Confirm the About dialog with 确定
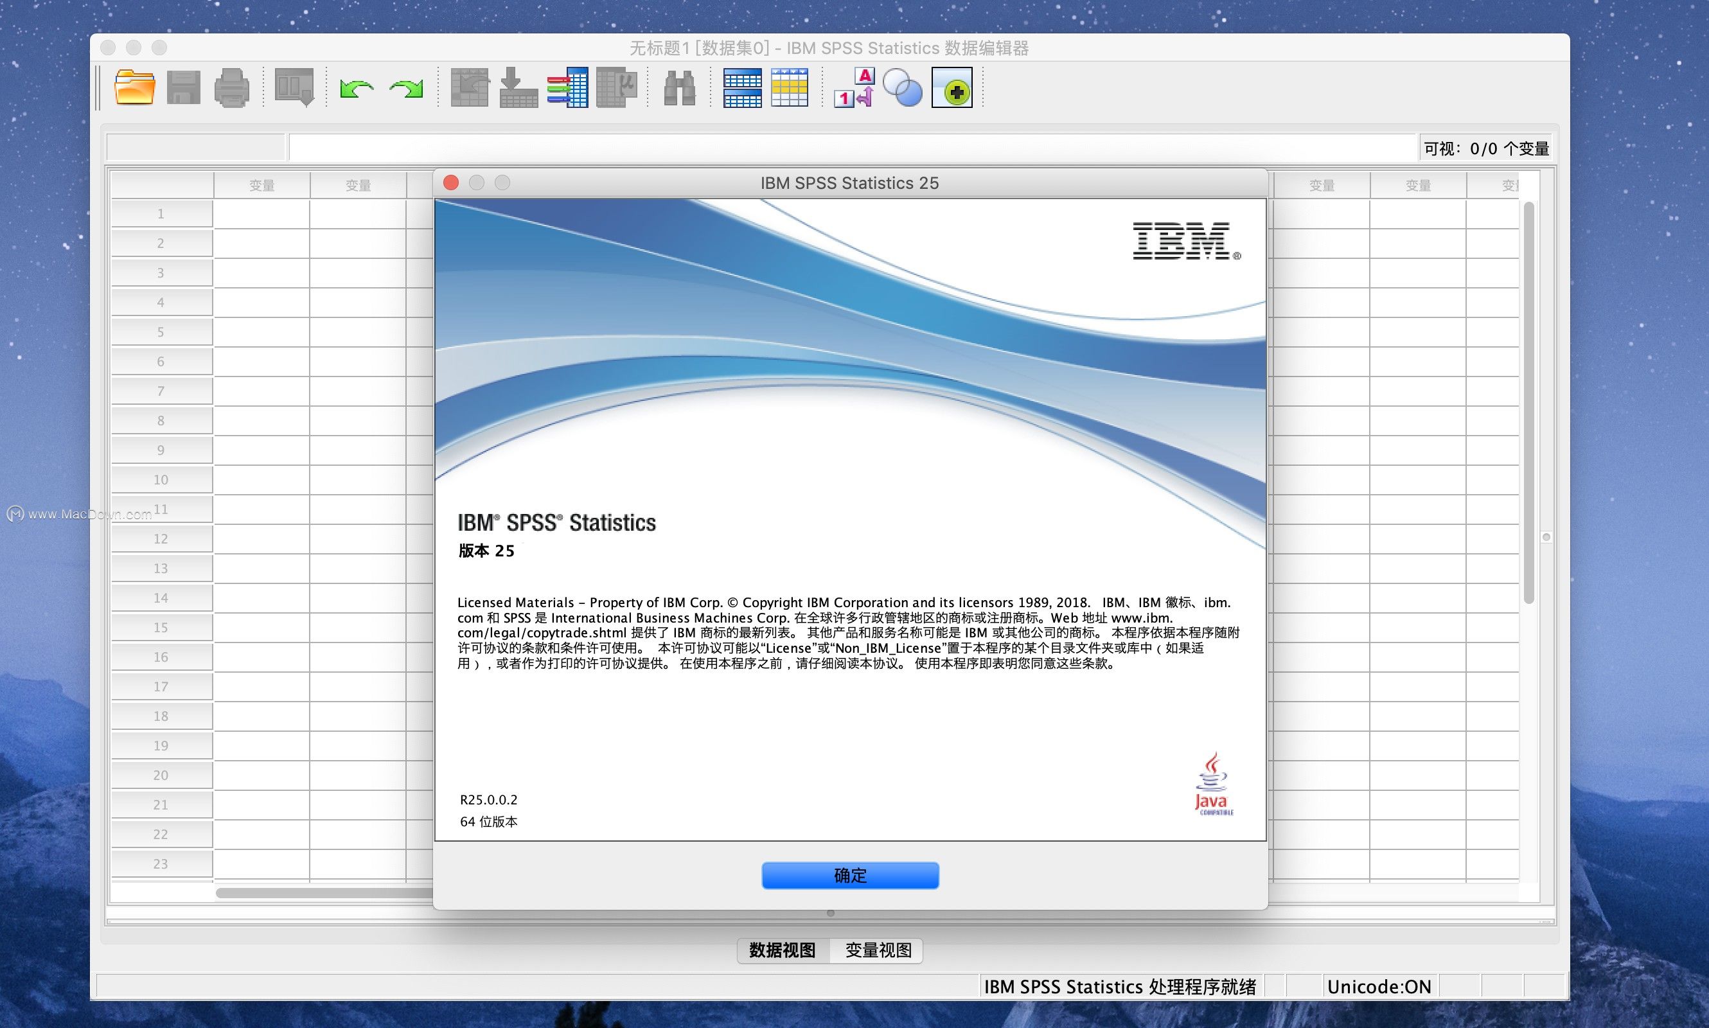 (x=850, y=876)
